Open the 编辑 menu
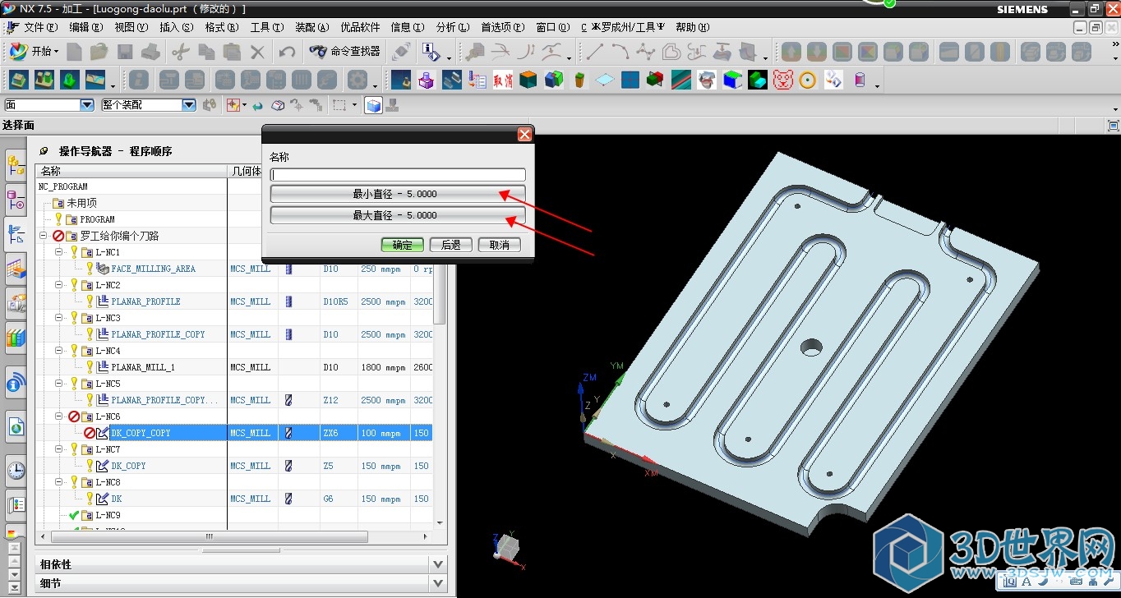 point(86,27)
